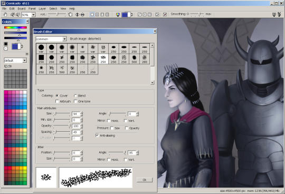Click the far-right toolbar icon

coord(279,15)
